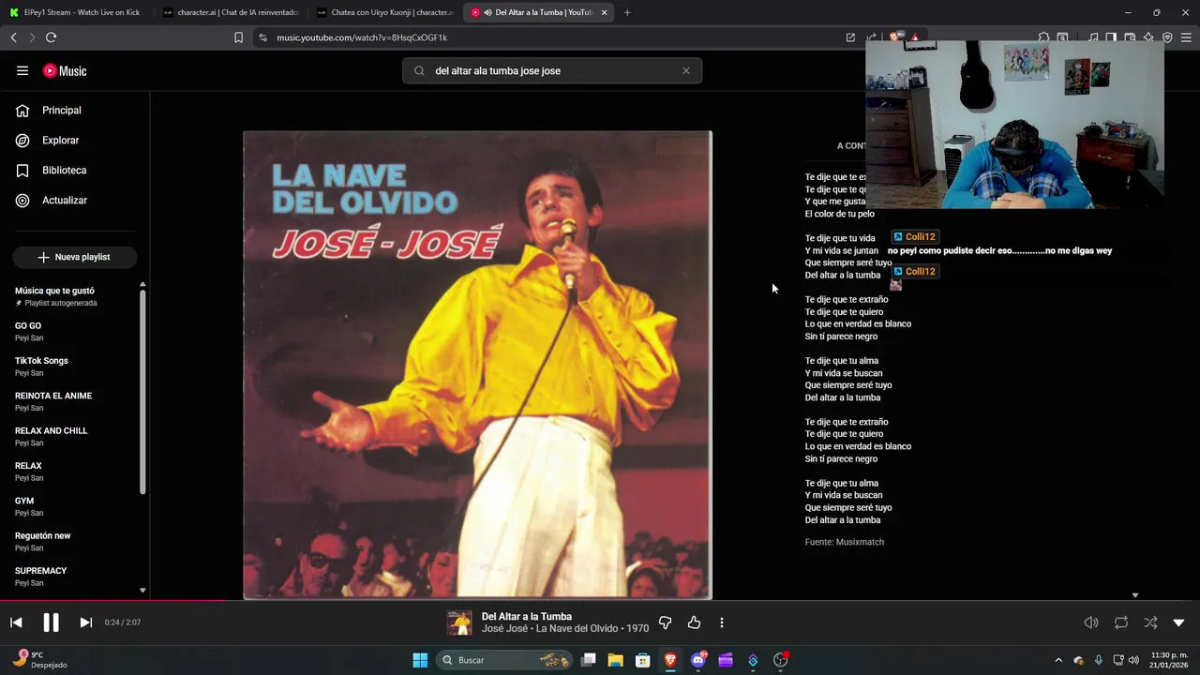Viewport: 1200px width, 675px height.
Task: Open the browser main menu
Action: point(1186,37)
